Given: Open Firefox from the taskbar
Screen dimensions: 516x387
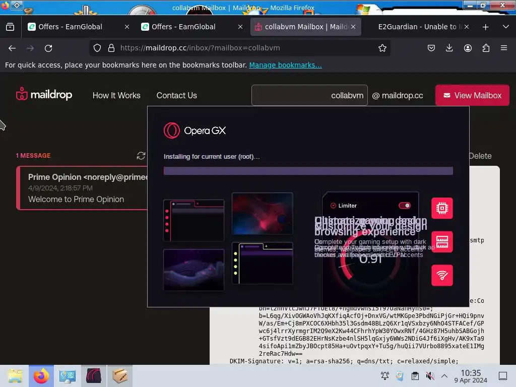Looking at the screenshot, I should [x=41, y=376].
